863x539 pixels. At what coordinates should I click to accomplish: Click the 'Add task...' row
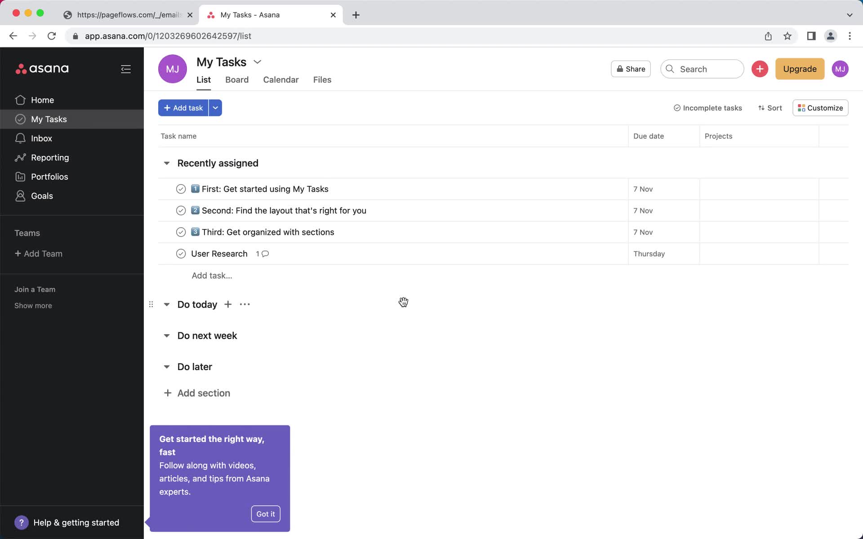tap(212, 275)
